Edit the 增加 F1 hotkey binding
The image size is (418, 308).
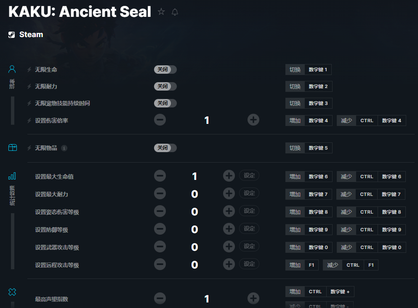312,265
